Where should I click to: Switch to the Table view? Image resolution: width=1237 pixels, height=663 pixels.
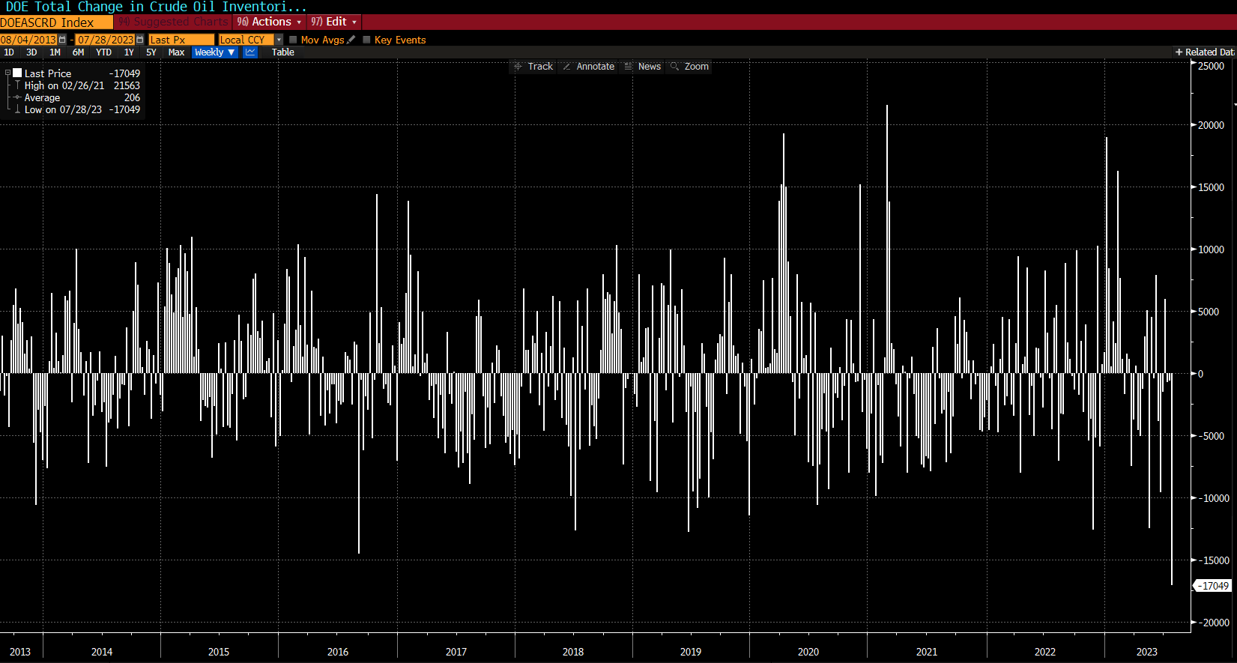point(282,52)
